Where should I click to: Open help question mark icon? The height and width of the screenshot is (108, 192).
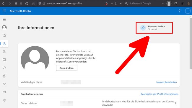coord(179,11)
